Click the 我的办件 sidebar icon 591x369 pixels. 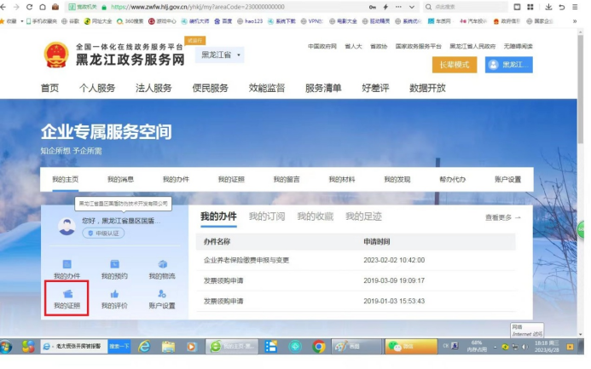(67, 265)
